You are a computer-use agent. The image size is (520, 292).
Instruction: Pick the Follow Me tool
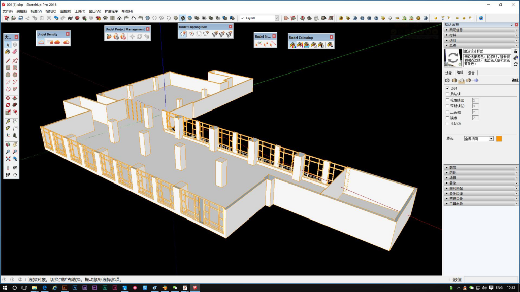(x=15, y=105)
